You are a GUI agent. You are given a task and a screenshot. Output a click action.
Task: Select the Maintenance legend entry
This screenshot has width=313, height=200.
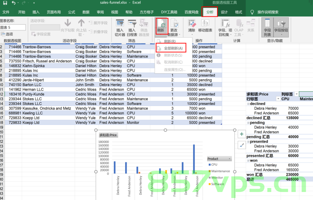coord(219,171)
